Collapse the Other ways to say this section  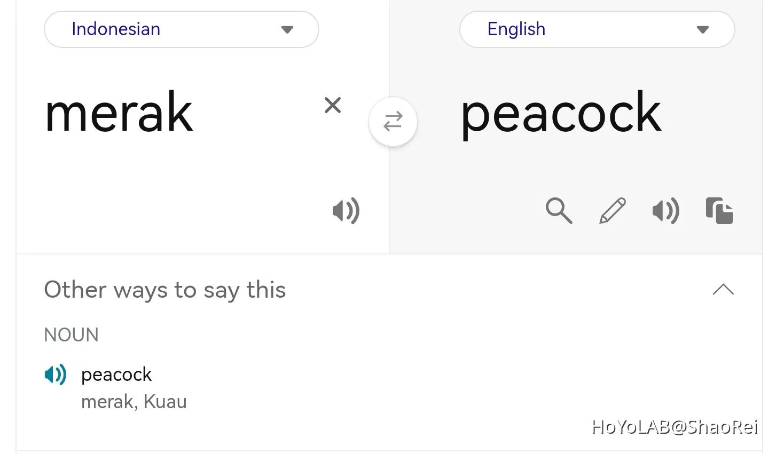[x=723, y=290]
